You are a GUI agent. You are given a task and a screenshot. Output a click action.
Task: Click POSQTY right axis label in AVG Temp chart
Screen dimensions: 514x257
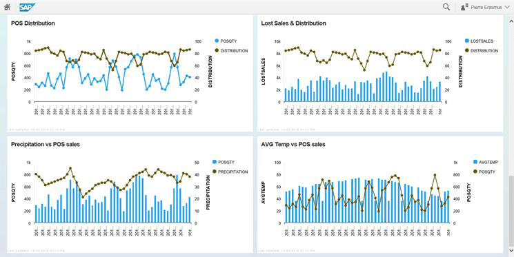pos(469,192)
